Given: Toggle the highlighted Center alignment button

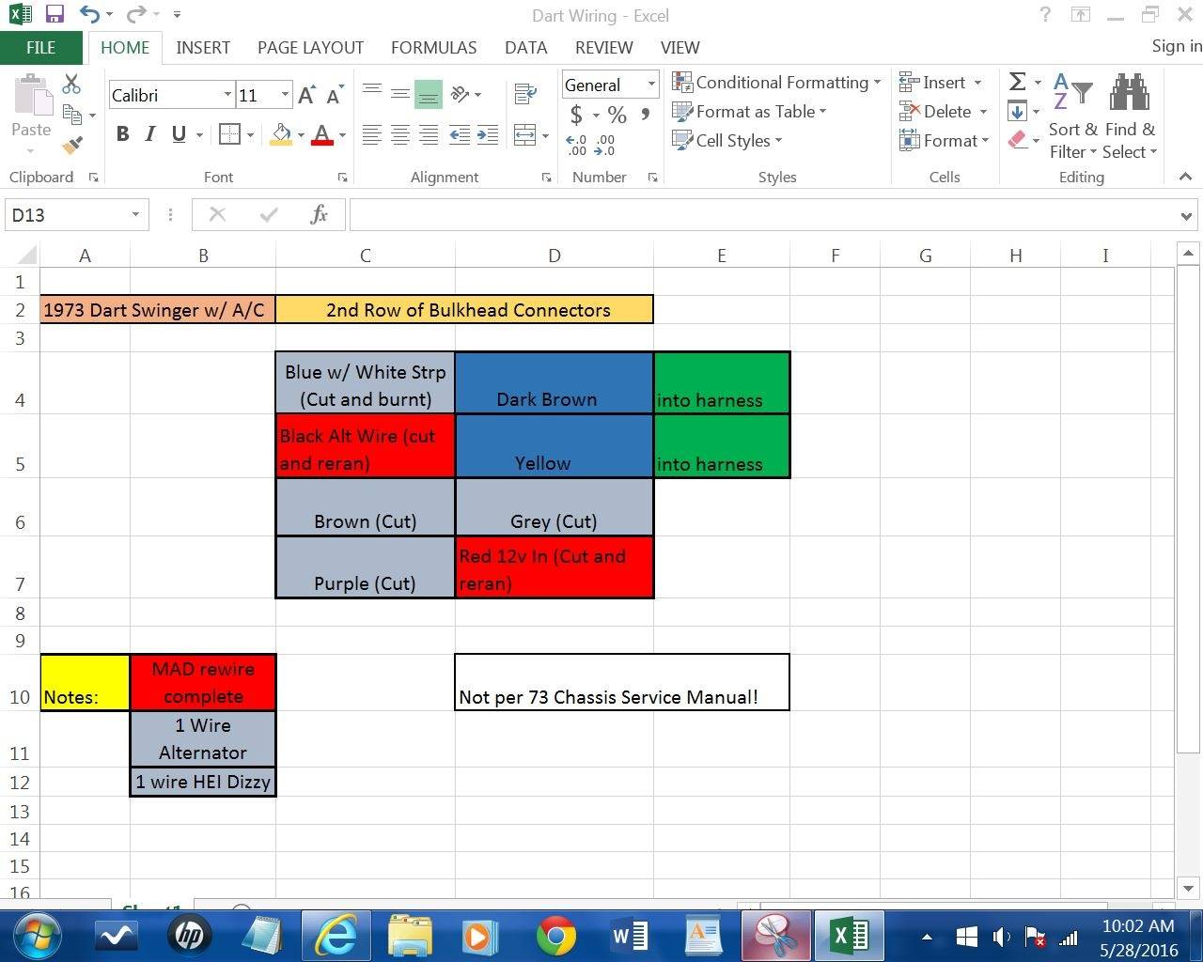Looking at the screenshot, I should [x=428, y=94].
